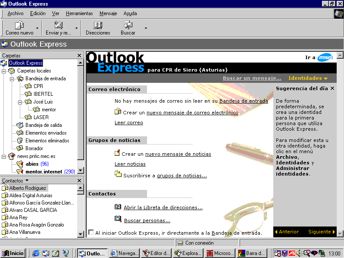Close the Contactos pane
Image resolution: width=344 pixels, height=258 pixels.
79,180
